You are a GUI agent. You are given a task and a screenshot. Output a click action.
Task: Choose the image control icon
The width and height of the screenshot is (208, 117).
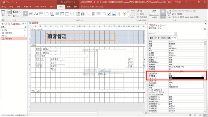point(114,14)
